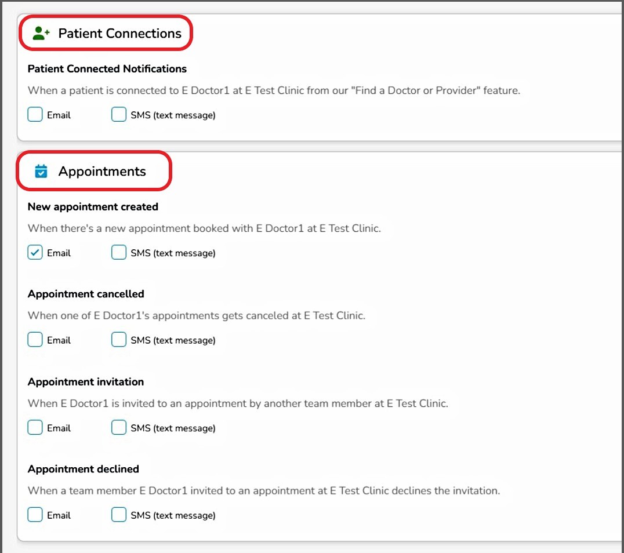Select the New appointment created label
This screenshot has width=624, height=553.
pyautogui.click(x=93, y=206)
